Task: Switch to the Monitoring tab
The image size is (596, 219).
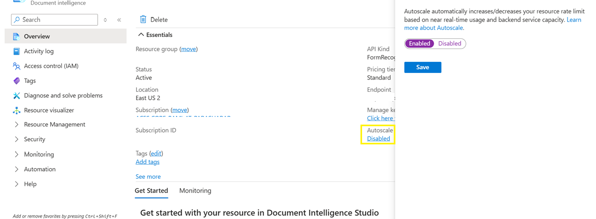Action: pos(195,190)
